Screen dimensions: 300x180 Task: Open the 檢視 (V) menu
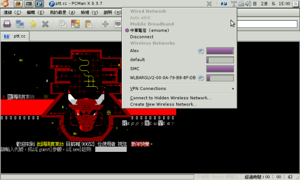tap(90, 13)
